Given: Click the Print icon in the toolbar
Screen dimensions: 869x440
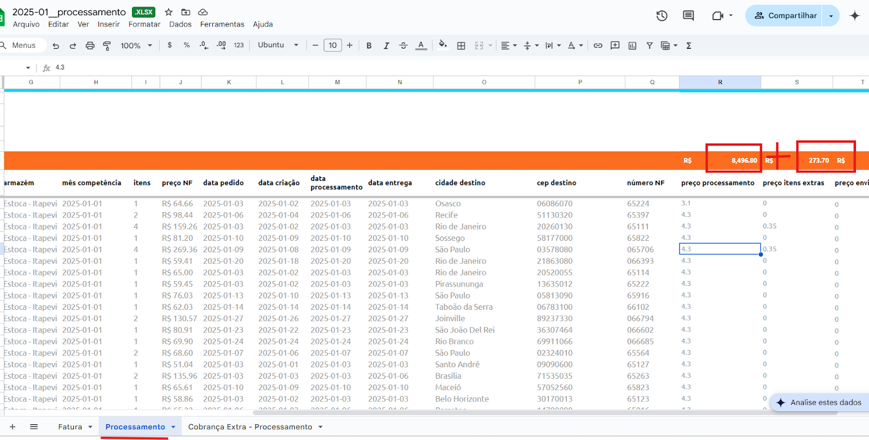Looking at the screenshot, I should point(90,46).
